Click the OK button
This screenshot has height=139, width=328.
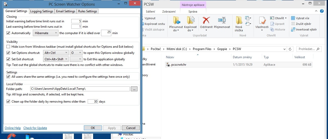[x=93, y=128]
